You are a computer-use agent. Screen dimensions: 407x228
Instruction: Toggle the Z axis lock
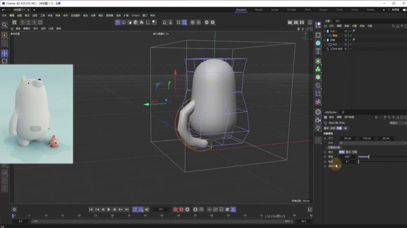(x=34, y=22)
